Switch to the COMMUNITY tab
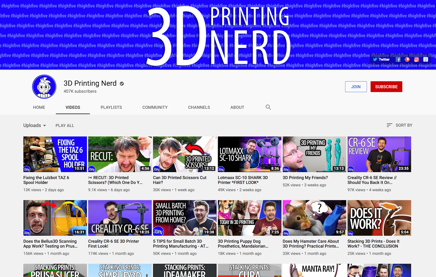 [x=155, y=107]
